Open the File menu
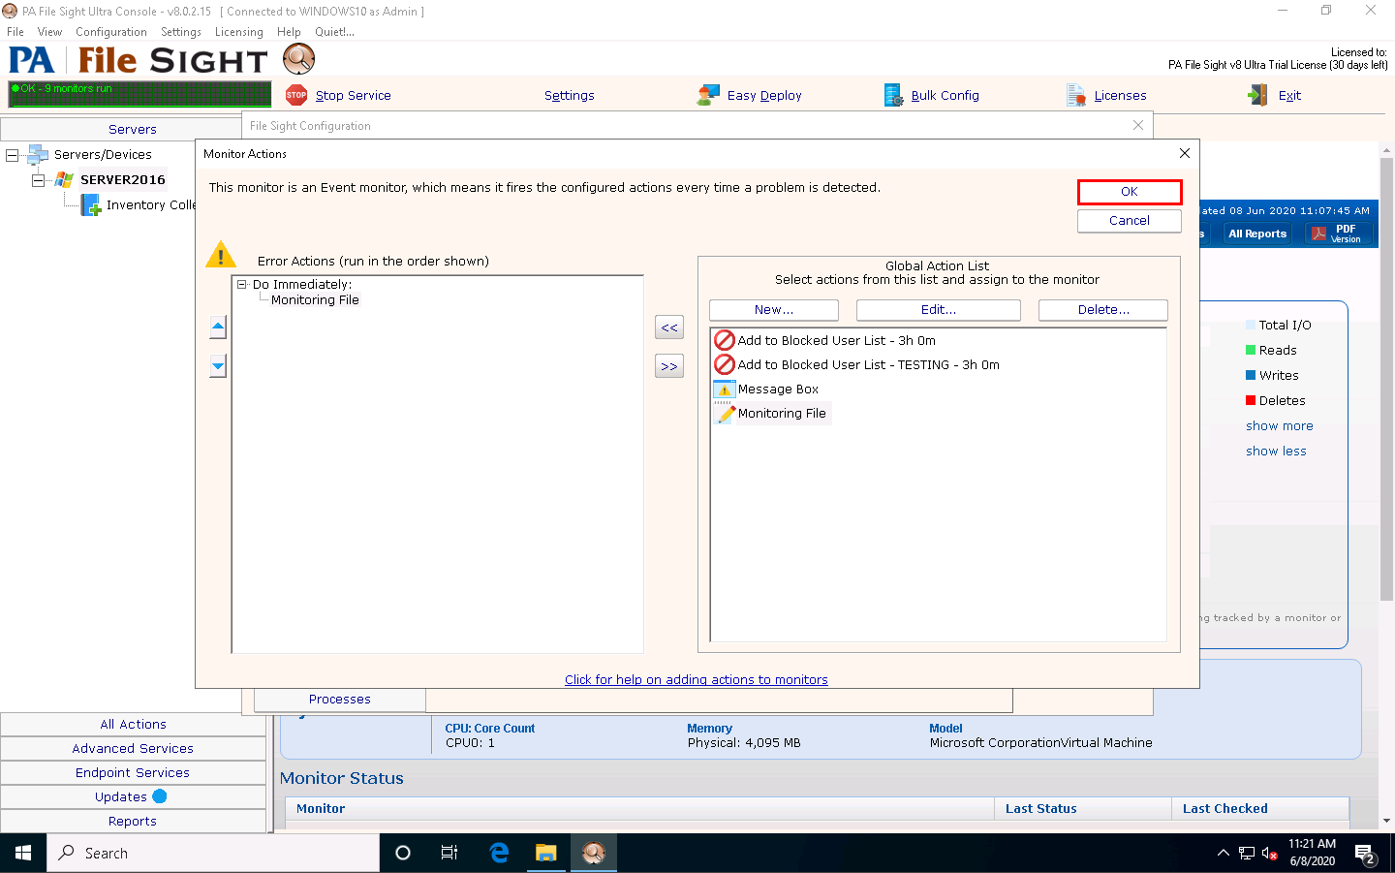The width and height of the screenshot is (1395, 873). pyautogui.click(x=15, y=32)
